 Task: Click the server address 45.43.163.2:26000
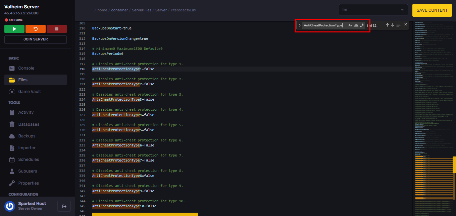click(21, 13)
